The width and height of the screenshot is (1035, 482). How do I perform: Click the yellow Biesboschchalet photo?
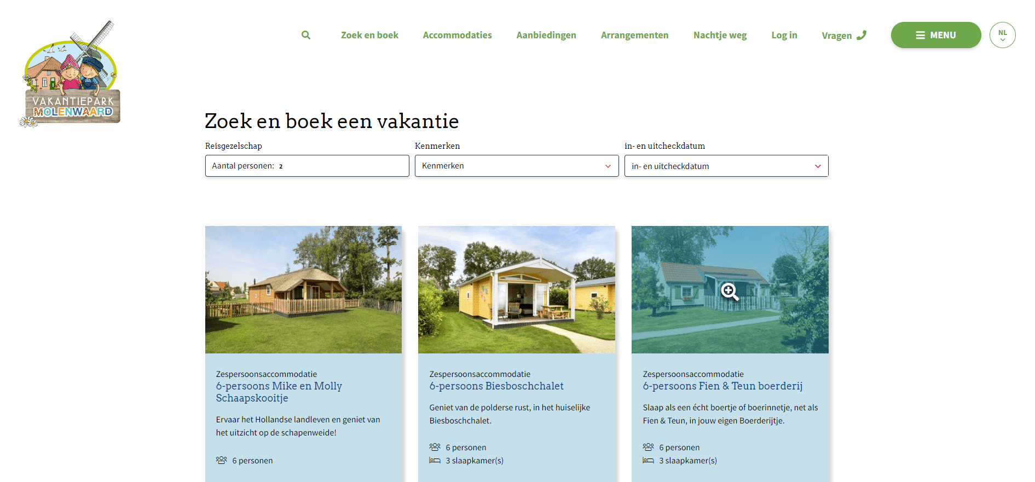(x=516, y=289)
